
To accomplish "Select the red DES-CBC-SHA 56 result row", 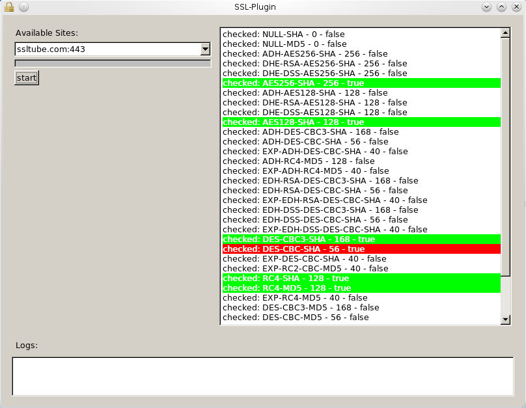I will [x=361, y=249].
